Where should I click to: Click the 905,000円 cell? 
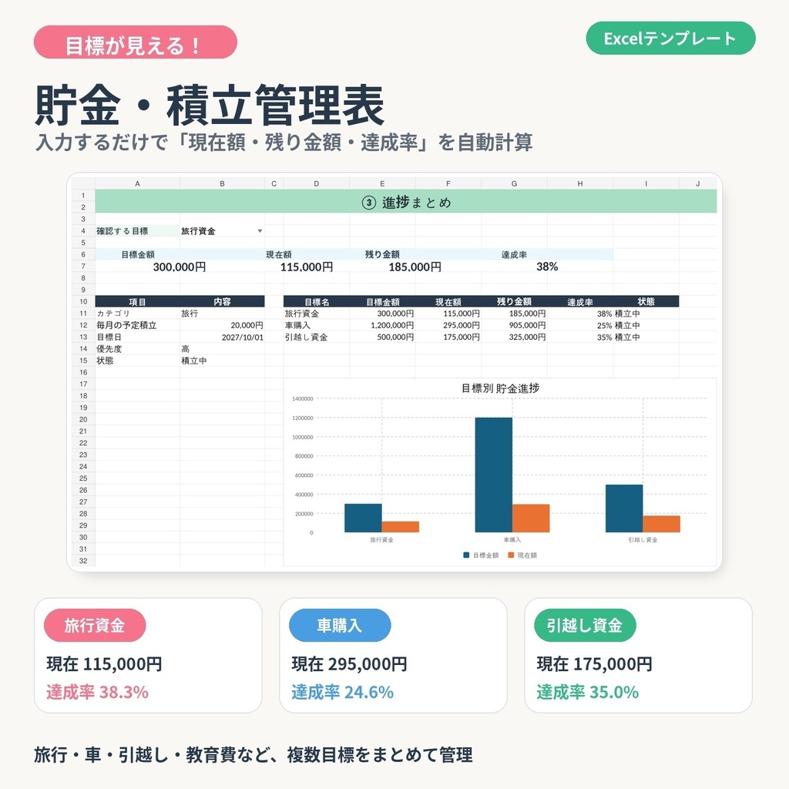[514, 325]
